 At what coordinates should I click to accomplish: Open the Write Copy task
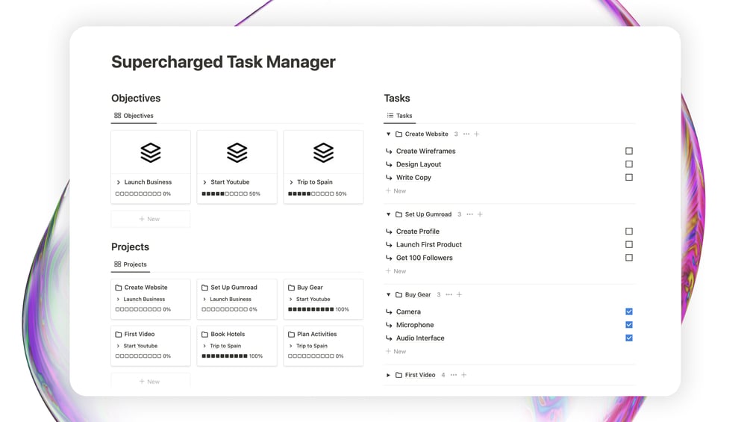(413, 178)
